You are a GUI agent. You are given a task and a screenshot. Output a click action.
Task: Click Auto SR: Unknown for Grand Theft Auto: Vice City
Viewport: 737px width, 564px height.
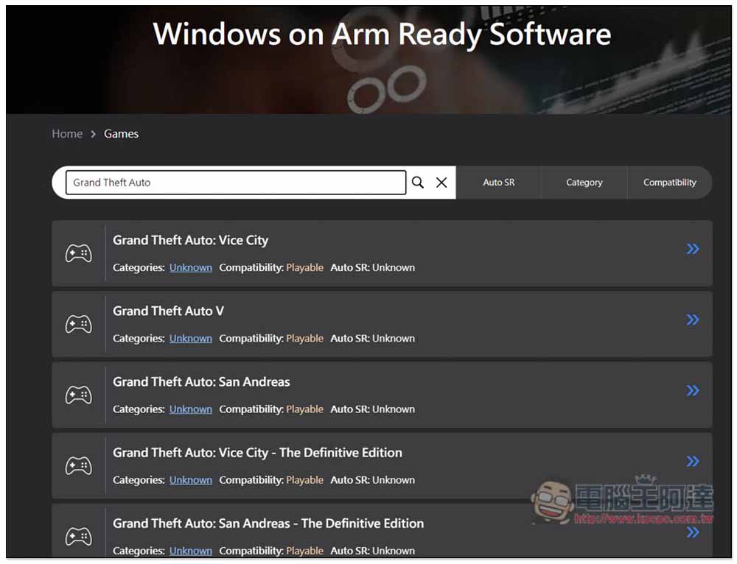click(x=373, y=268)
